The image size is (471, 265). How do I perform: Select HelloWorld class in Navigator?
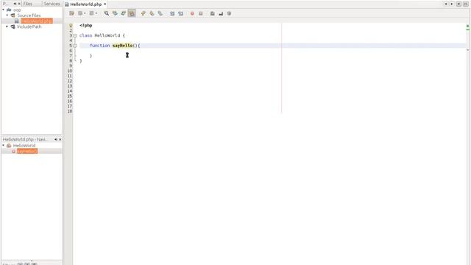point(24,146)
